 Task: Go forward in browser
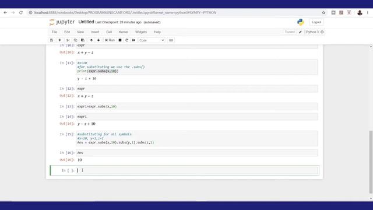13,13
